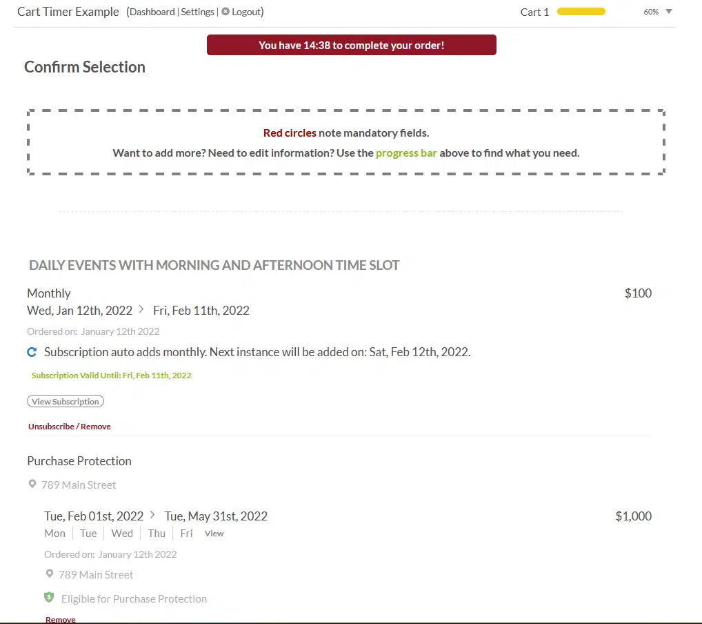Expand the Cart 1 dropdown arrow
The width and height of the screenshot is (702, 624).
pyautogui.click(x=668, y=12)
